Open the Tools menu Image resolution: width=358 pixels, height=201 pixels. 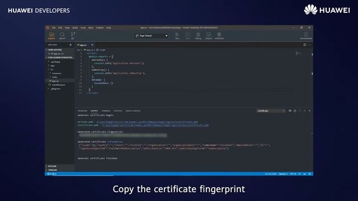click(x=83, y=28)
